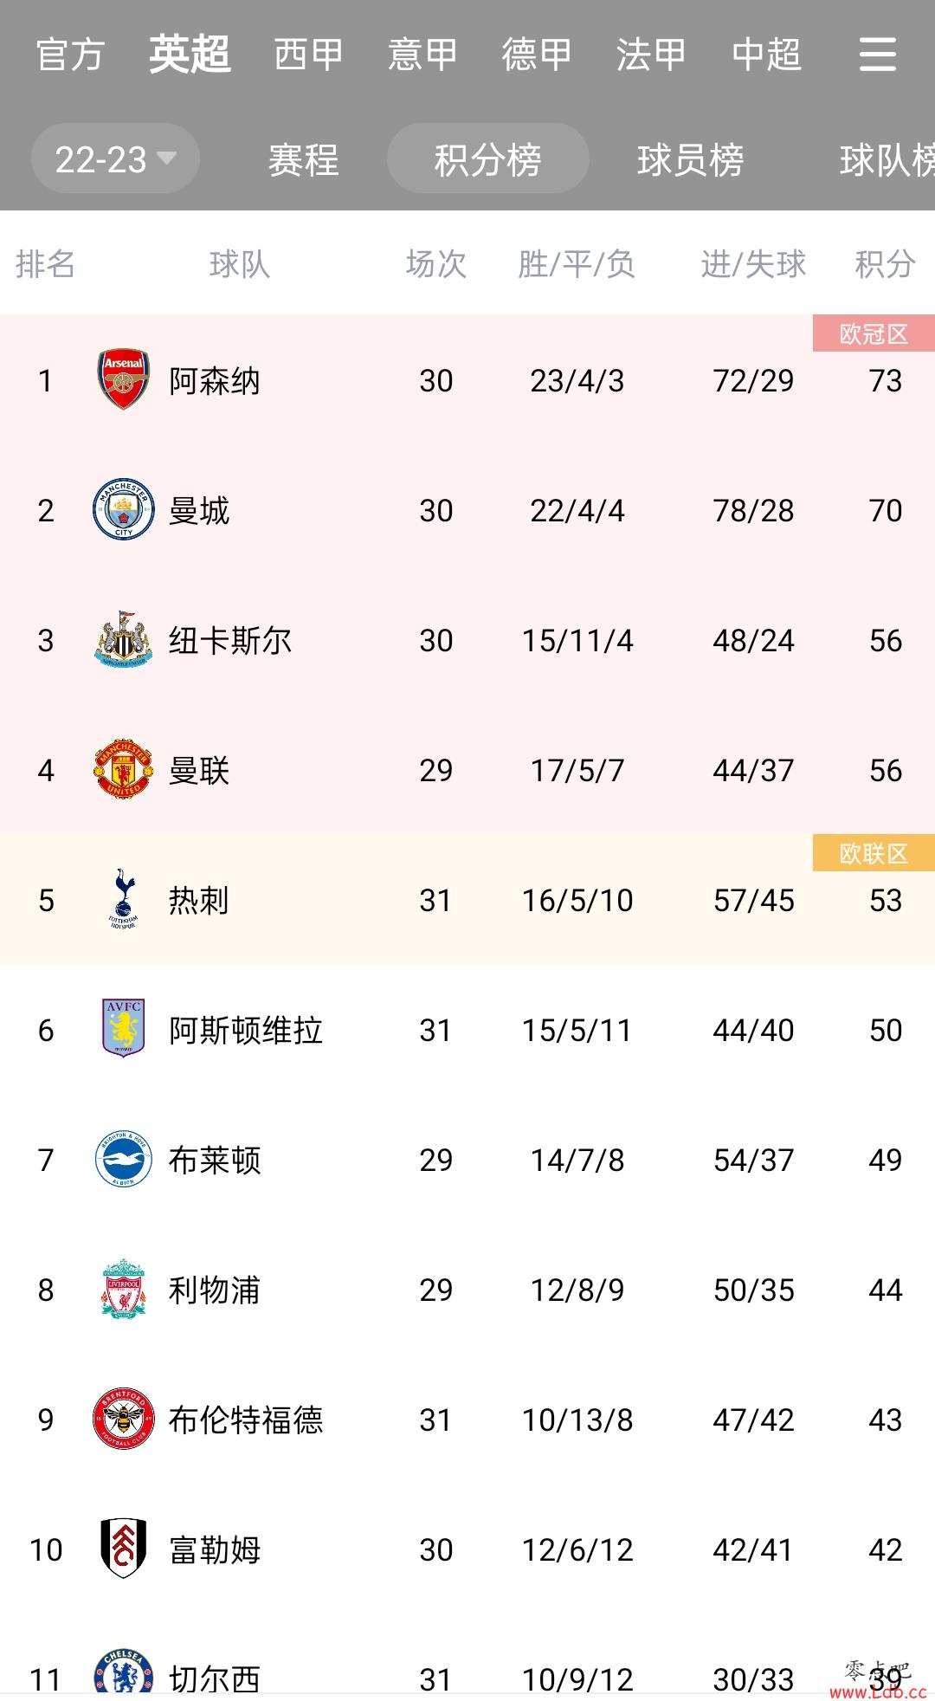The width and height of the screenshot is (935, 1701).
Task: Tap the Arsenal club crest
Action: coord(124,379)
